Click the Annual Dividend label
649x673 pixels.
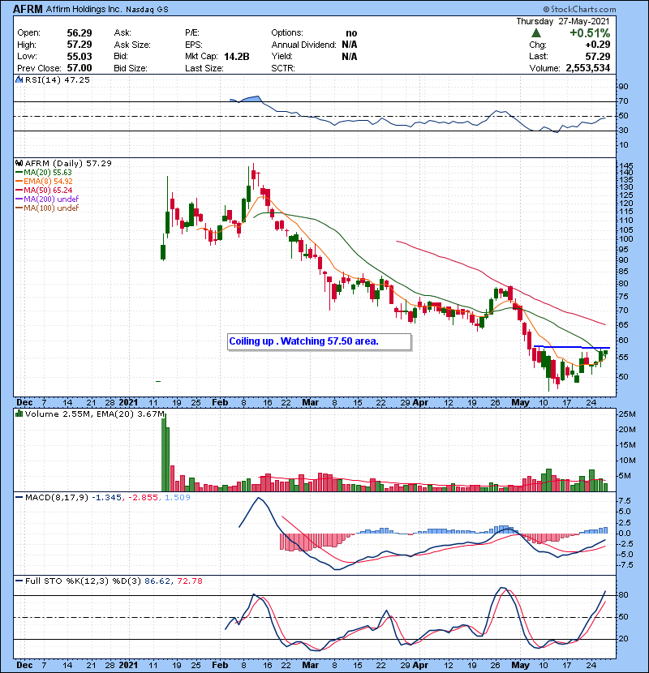coord(303,45)
